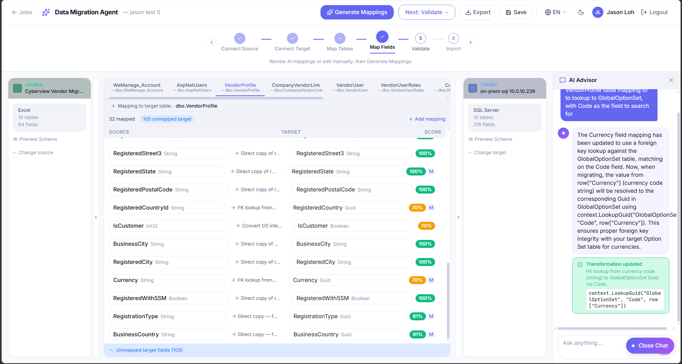
Task: Select Connect Target step
Action: (292, 42)
